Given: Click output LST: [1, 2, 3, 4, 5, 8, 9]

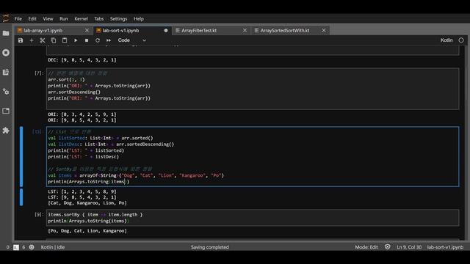Looking at the screenshot, I should (x=82, y=191).
